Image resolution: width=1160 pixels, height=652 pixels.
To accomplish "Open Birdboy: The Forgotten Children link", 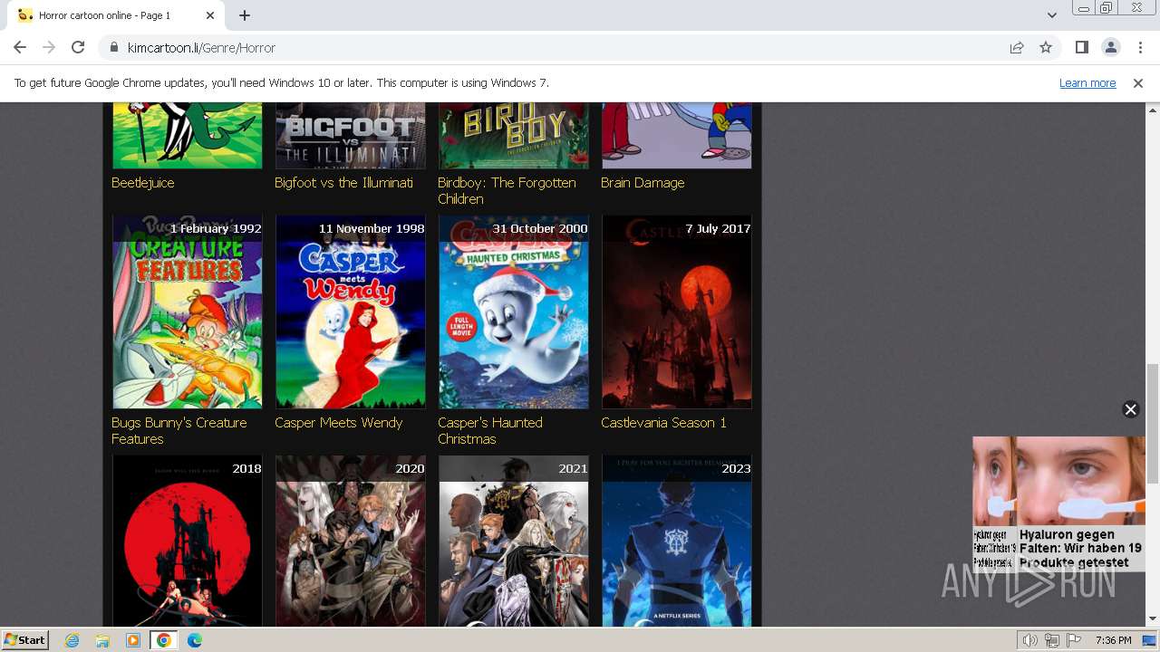I will click(507, 190).
